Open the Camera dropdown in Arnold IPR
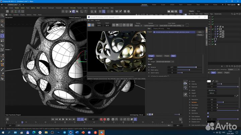 [x=151, y=26]
